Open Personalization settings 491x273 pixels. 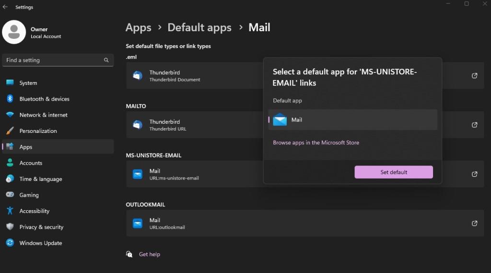[58, 131]
